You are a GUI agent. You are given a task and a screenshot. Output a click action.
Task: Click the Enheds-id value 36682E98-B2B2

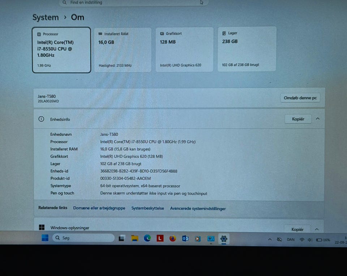pyautogui.click(x=139, y=171)
